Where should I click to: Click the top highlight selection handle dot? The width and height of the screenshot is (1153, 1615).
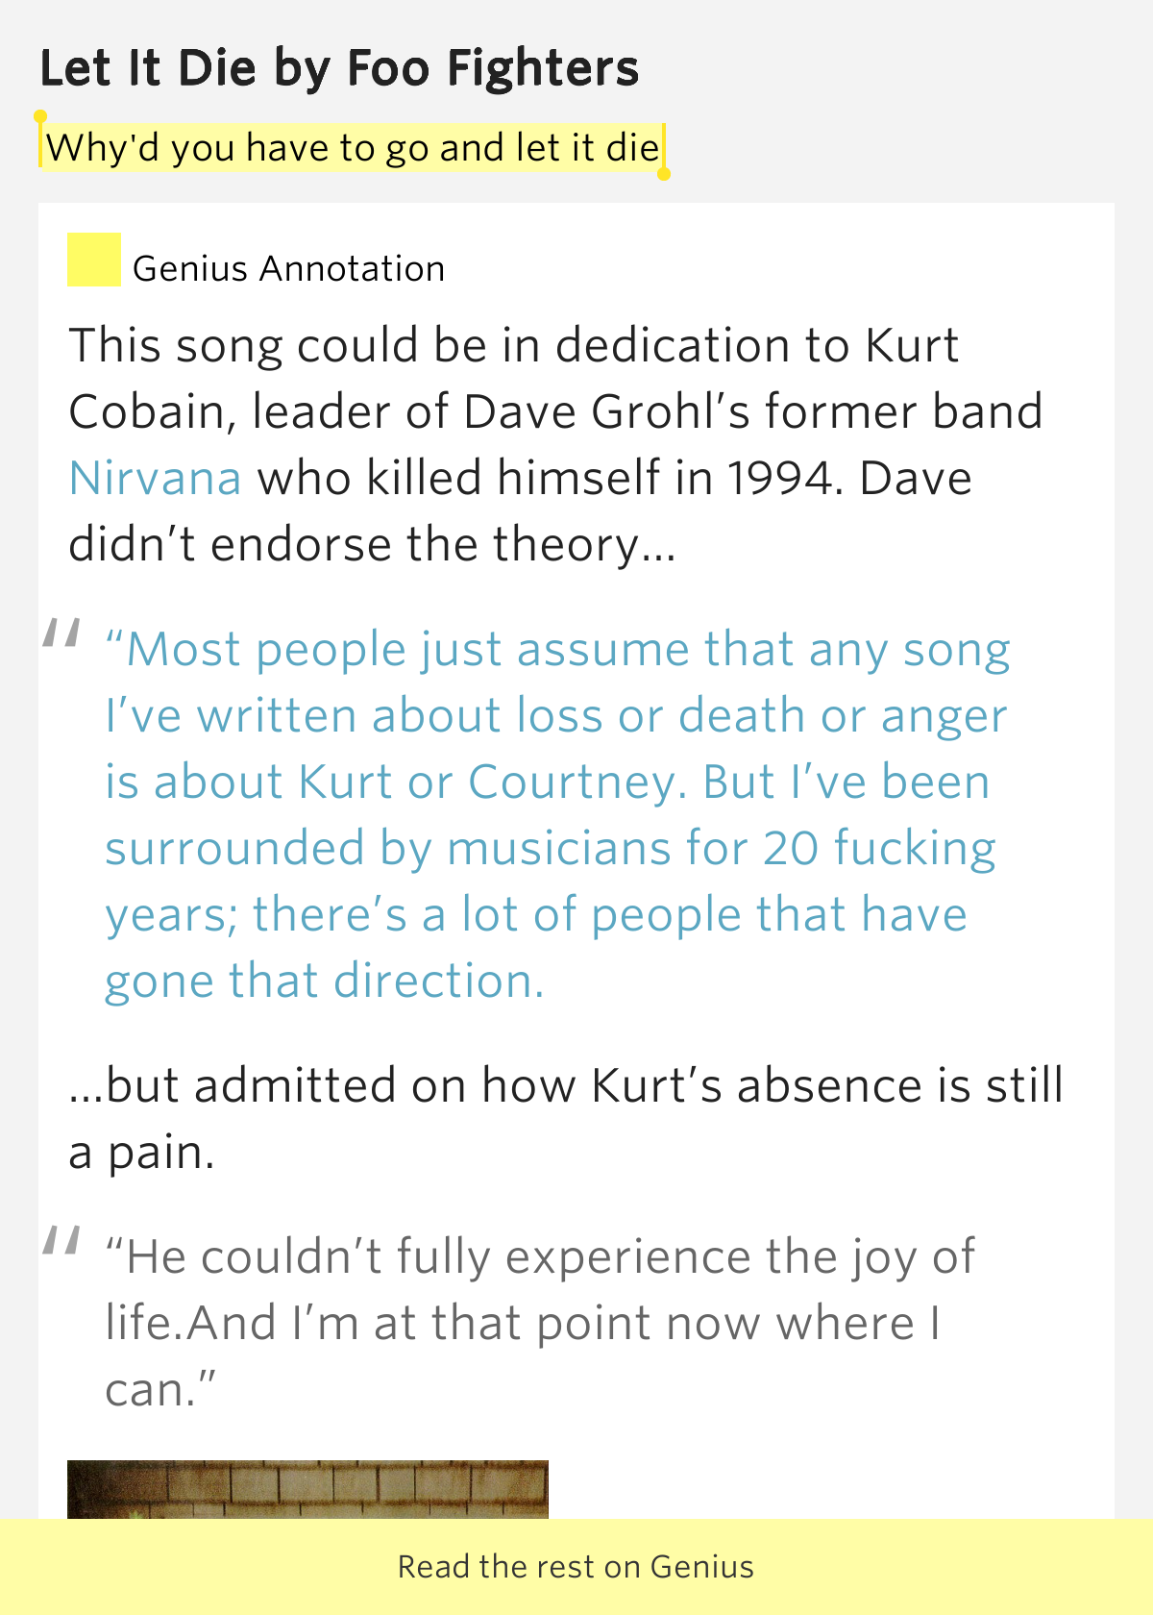pos(40,116)
